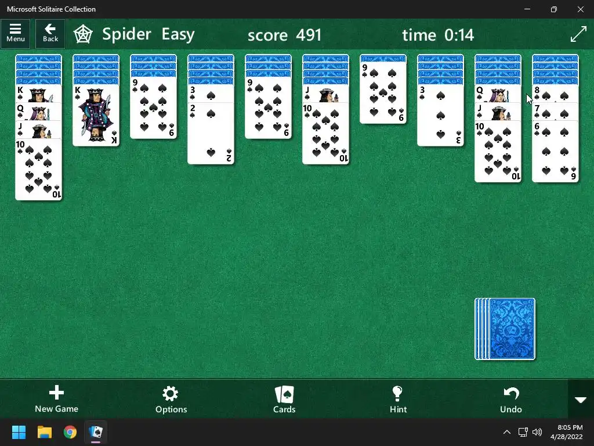594x446 pixels.
Task: Select the 9 of spades in third column
Action: [153, 107]
